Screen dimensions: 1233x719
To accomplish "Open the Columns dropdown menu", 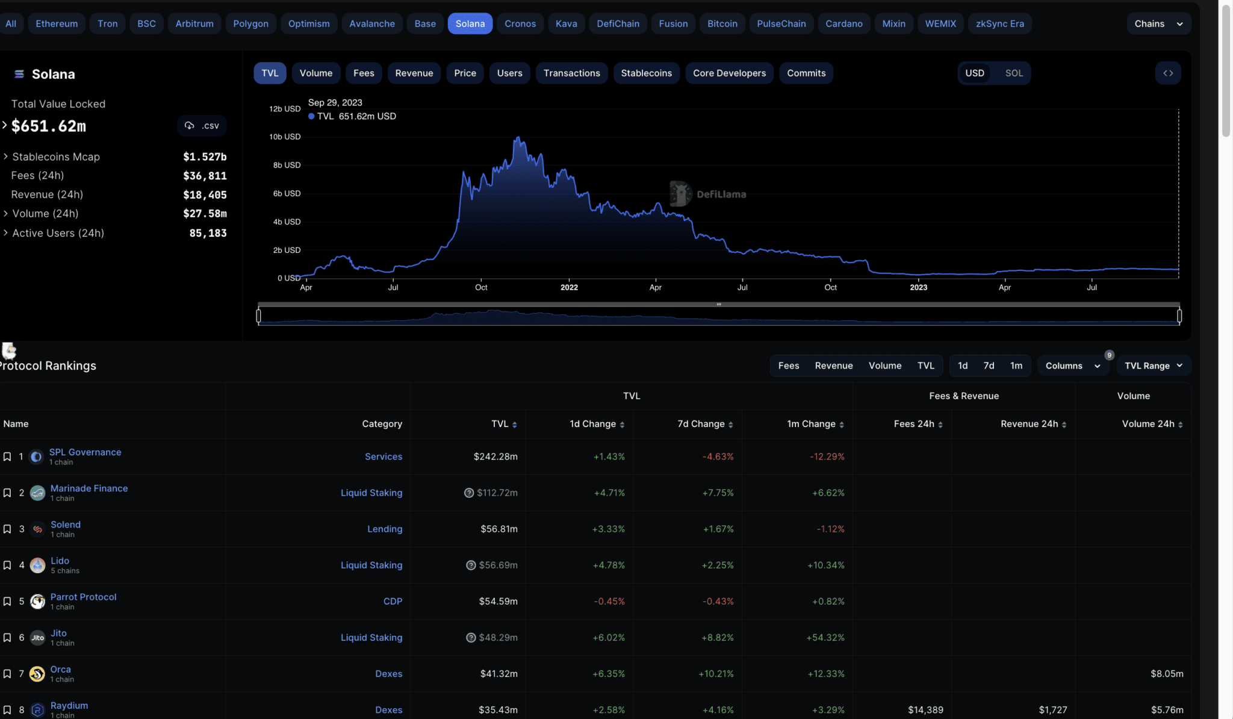I will click(x=1072, y=366).
